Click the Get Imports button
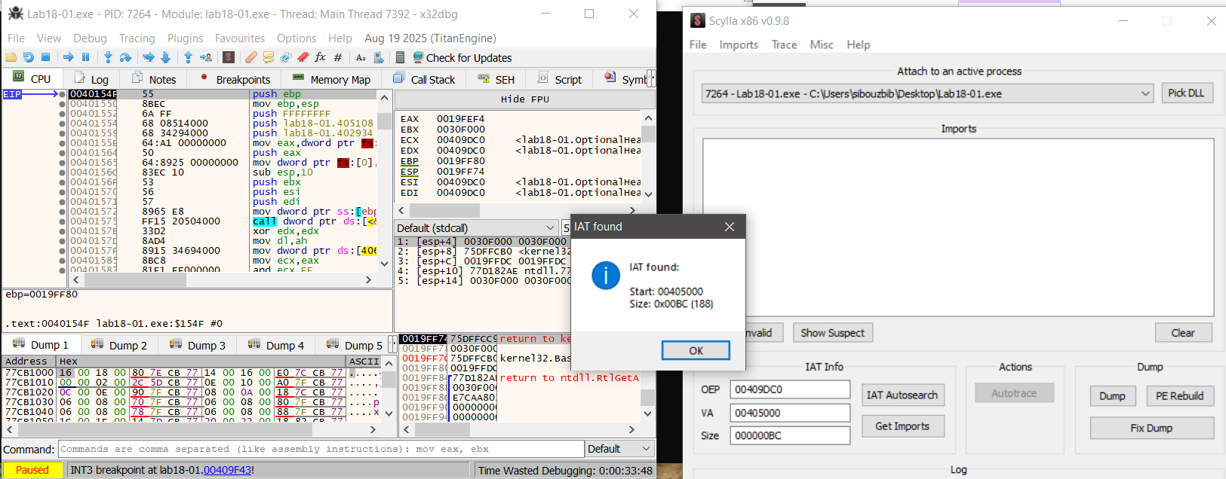Image resolution: width=1226 pixels, height=479 pixels. (902, 426)
